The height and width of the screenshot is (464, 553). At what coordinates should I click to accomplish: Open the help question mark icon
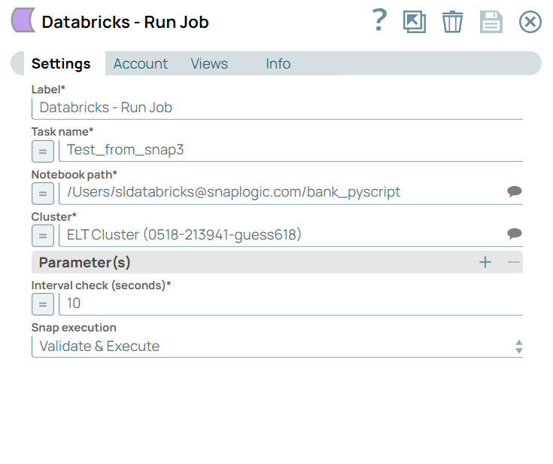pyautogui.click(x=380, y=21)
